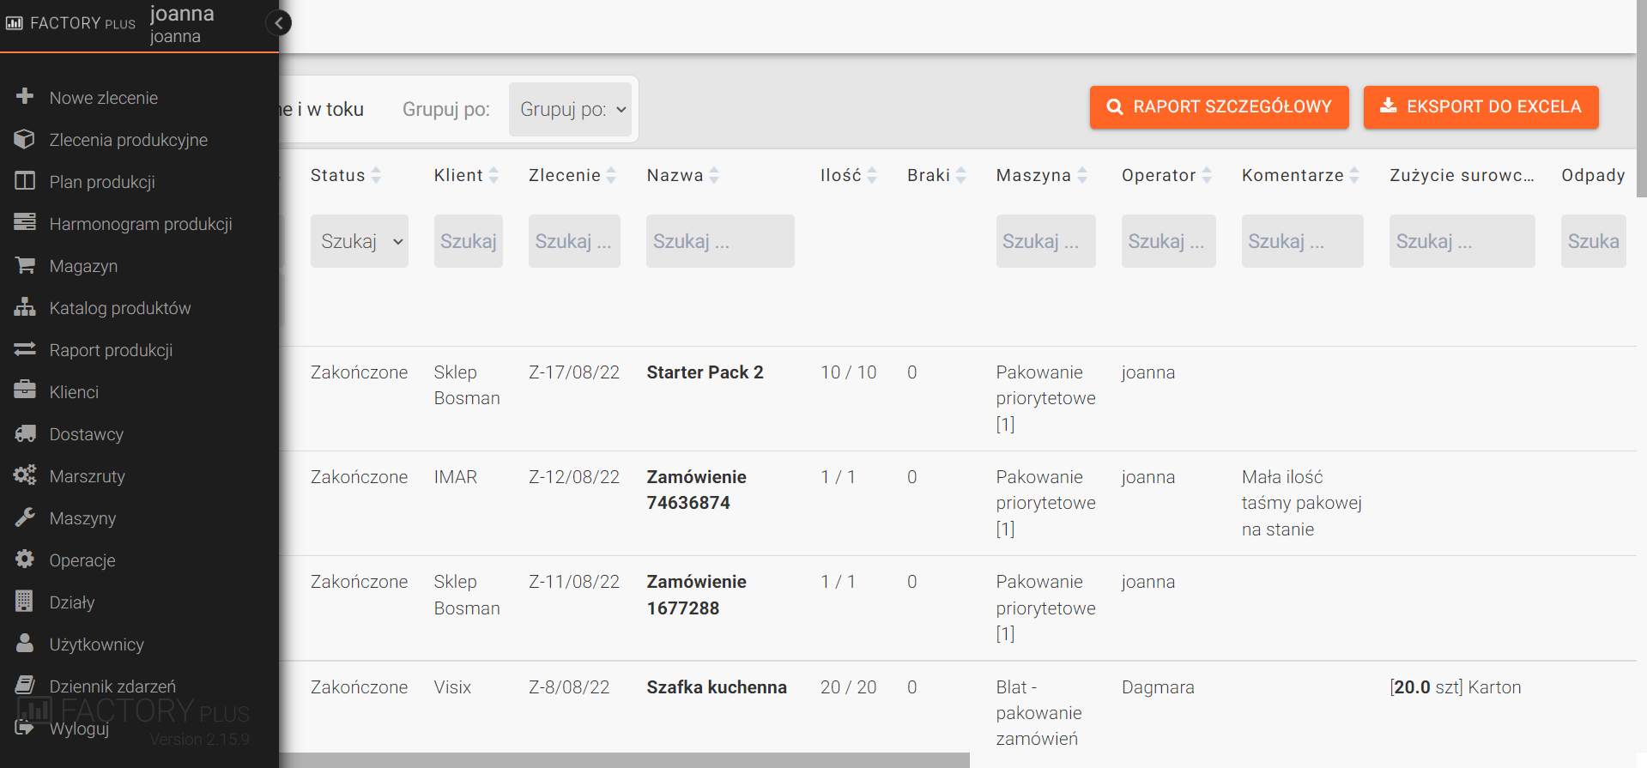This screenshot has height=768, width=1647.
Task: Expand the Status filter Szukaj dropdown
Action: pyautogui.click(x=360, y=242)
